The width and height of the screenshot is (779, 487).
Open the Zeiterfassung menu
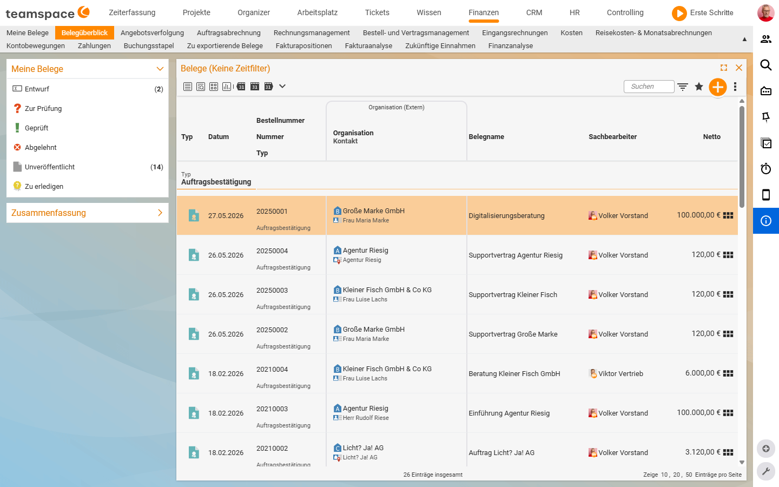pos(132,12)
